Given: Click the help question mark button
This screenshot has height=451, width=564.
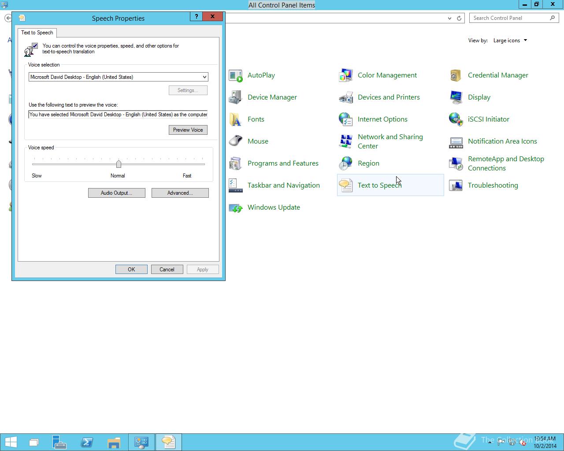Looking at the screenshot, I should click(197, 16).
